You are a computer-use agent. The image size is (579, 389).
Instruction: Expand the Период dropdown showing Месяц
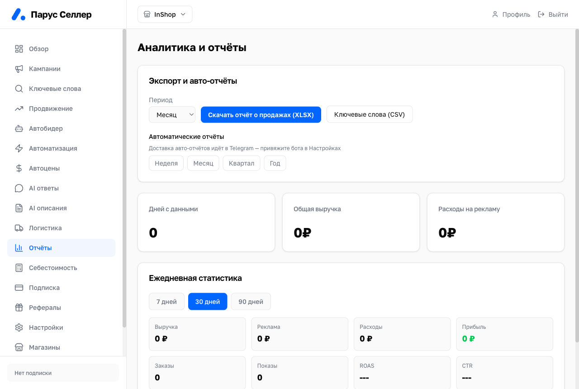coord(172,115)
